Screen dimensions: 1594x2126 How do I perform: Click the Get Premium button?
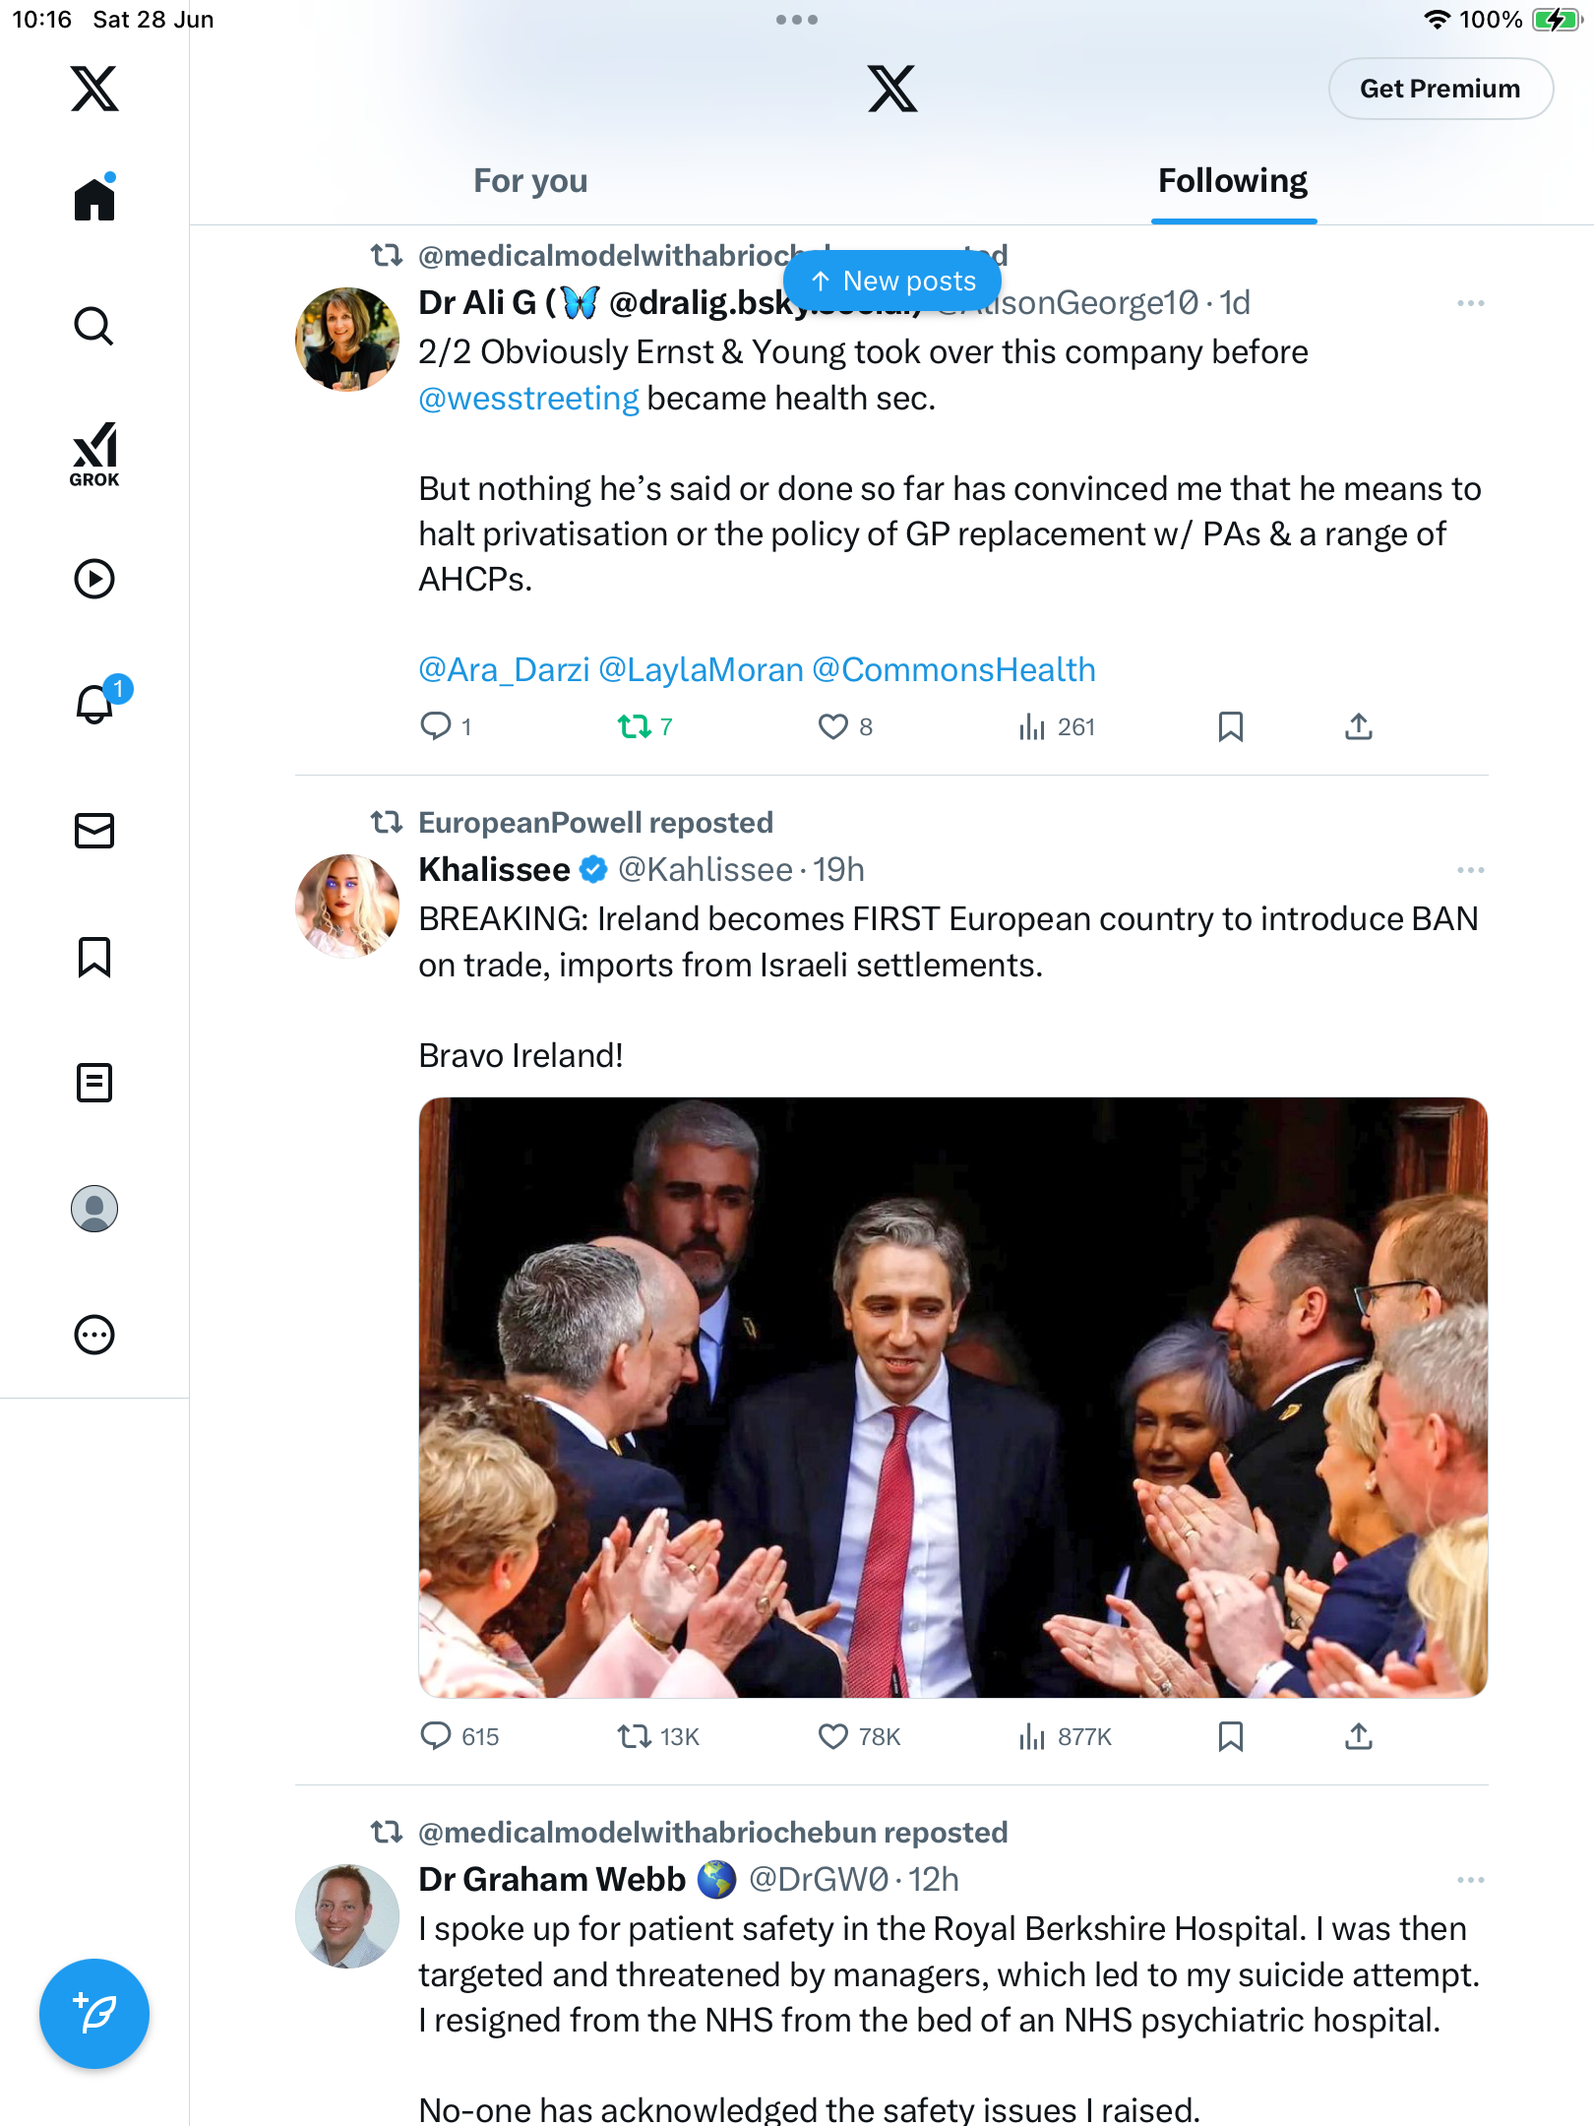[1441, 89]
